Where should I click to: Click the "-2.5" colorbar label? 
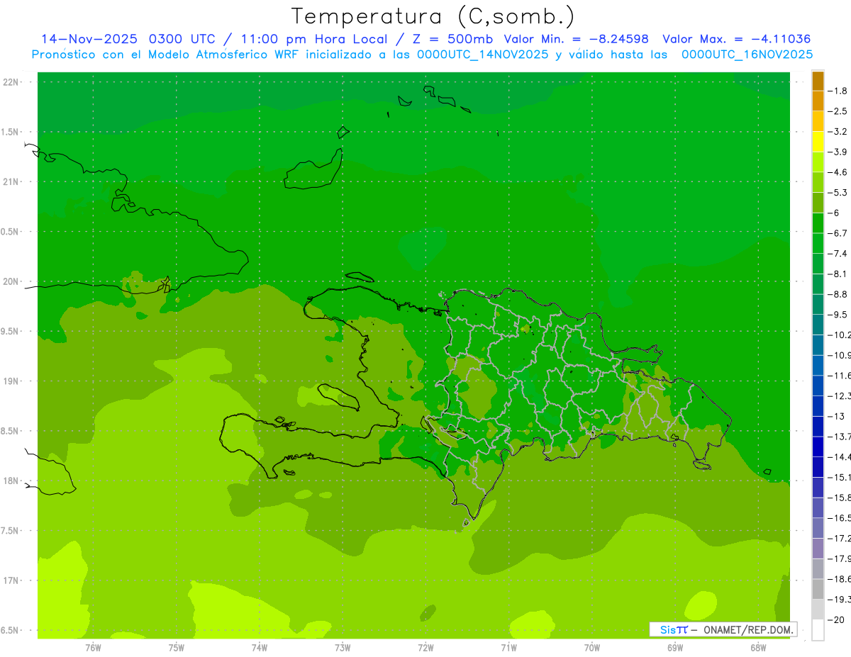pos(837,111)
